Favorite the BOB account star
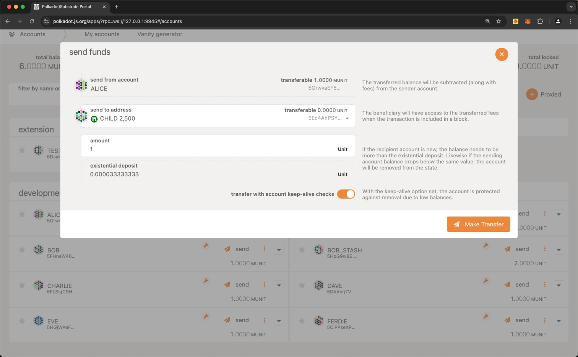 pos(22,250)
